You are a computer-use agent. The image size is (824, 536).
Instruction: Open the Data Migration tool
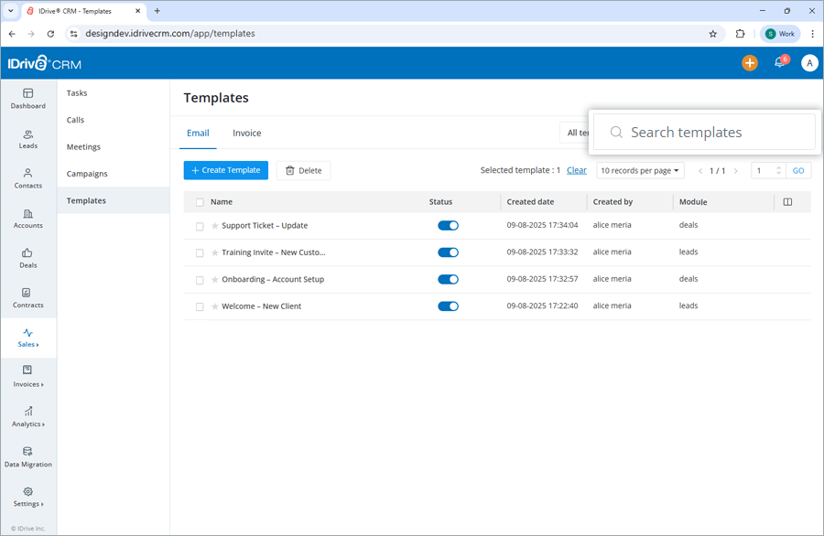click(x=28, y=457)
